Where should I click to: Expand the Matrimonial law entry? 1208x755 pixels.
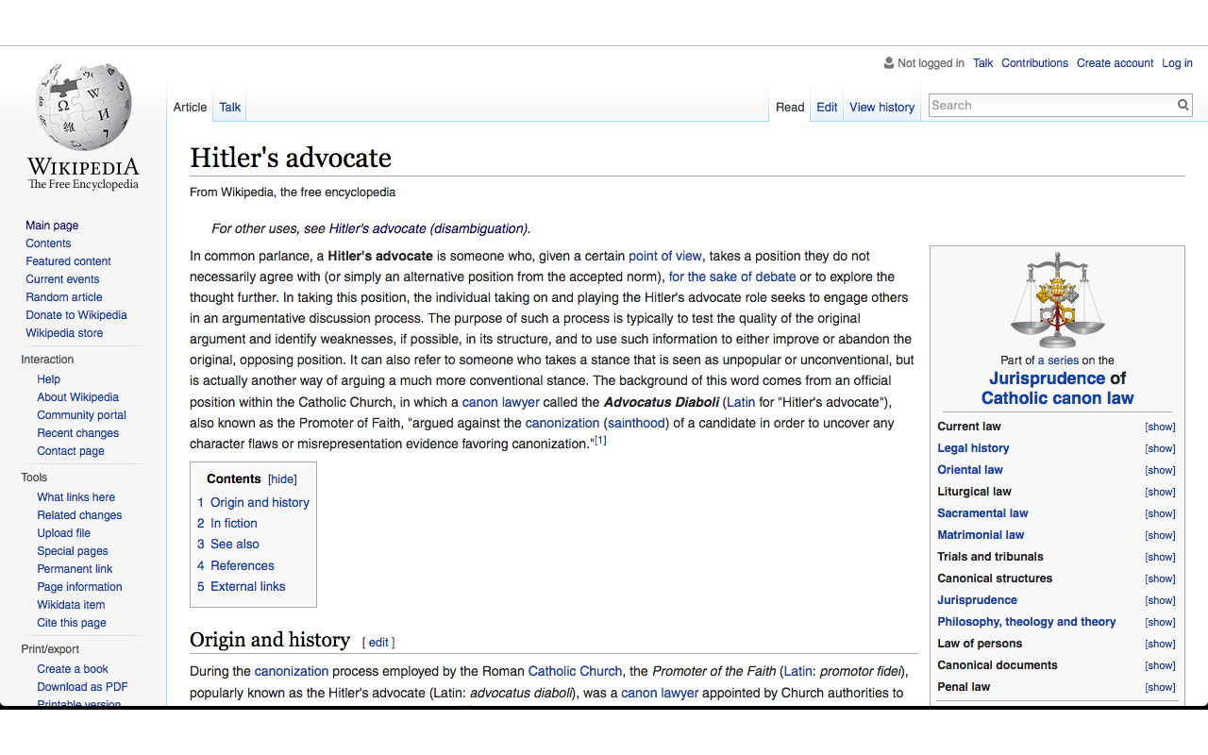(x=1159, y=535)
